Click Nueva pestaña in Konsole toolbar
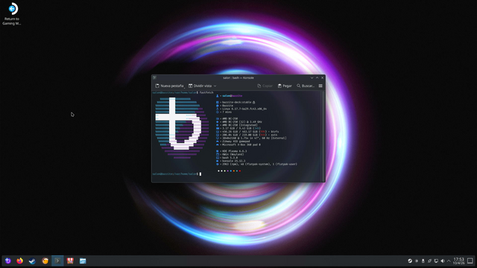Image resolution: width=477 pixels, height=268 pixels. tap(169, 86)
